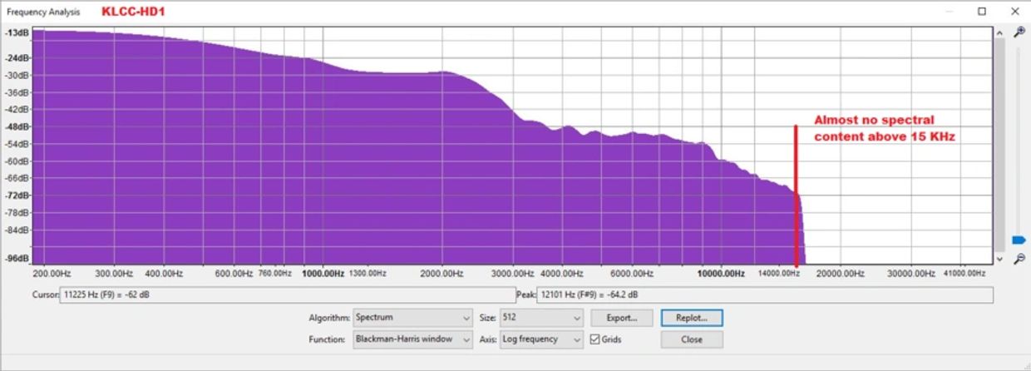Click the vertical scrollbar track beside the graph
1031x371 pixels.
pos(999,146)
